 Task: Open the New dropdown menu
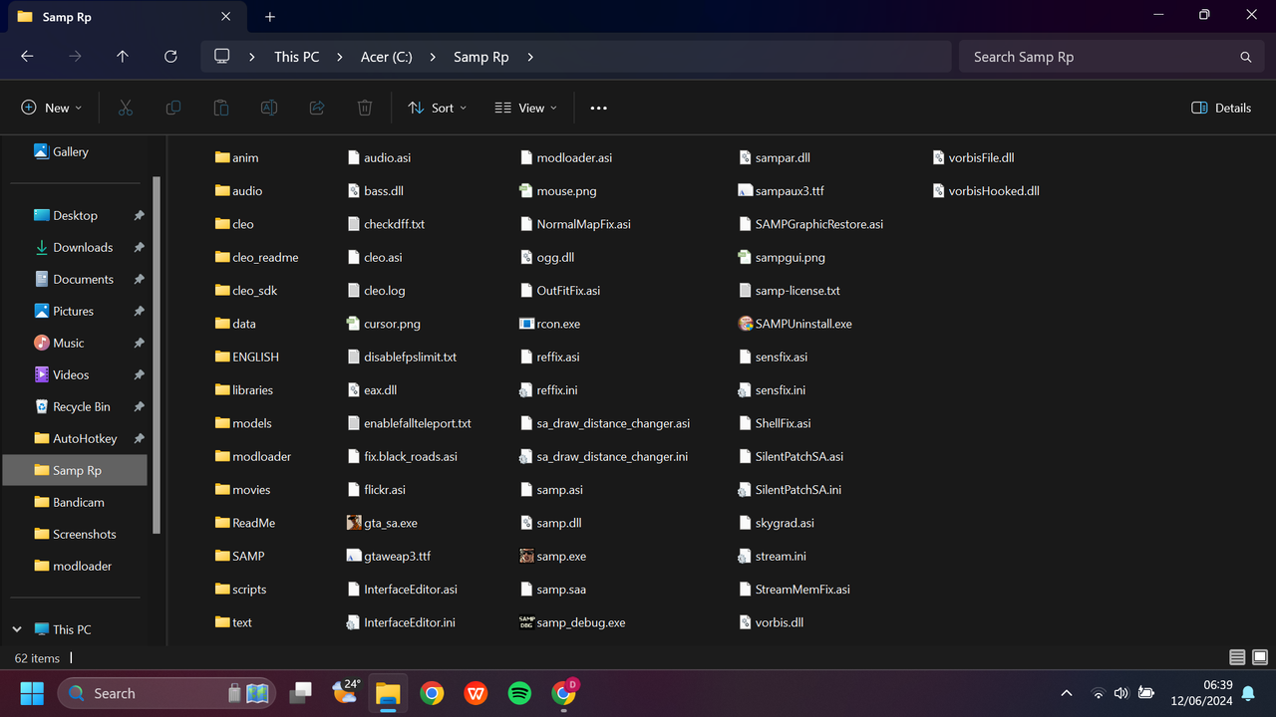tap(52, 108)
